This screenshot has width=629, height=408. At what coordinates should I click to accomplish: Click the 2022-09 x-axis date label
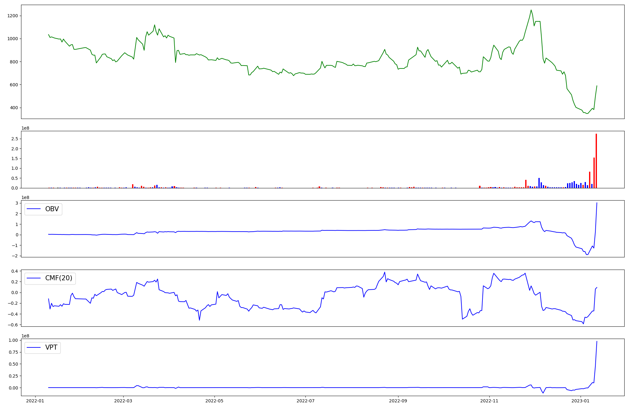398,401
